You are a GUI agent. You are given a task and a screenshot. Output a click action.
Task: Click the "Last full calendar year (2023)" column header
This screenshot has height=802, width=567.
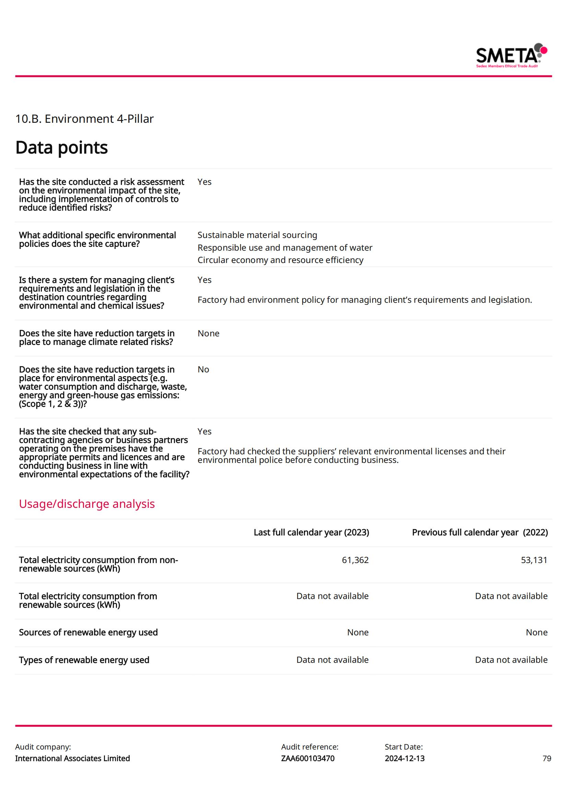point(311,532)
